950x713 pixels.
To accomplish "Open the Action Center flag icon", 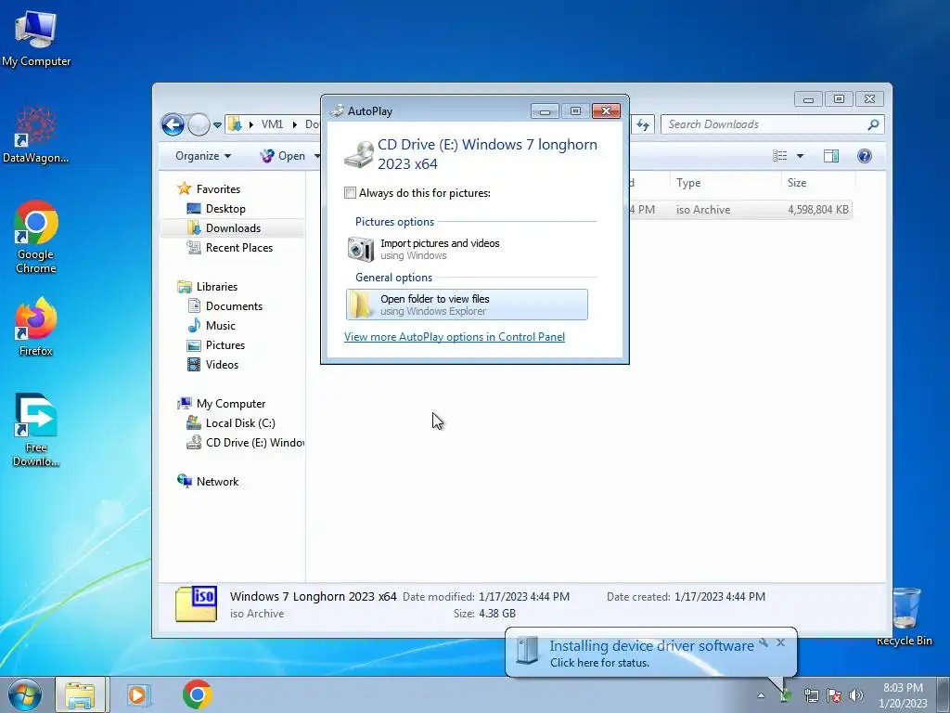I will point(834,695).
